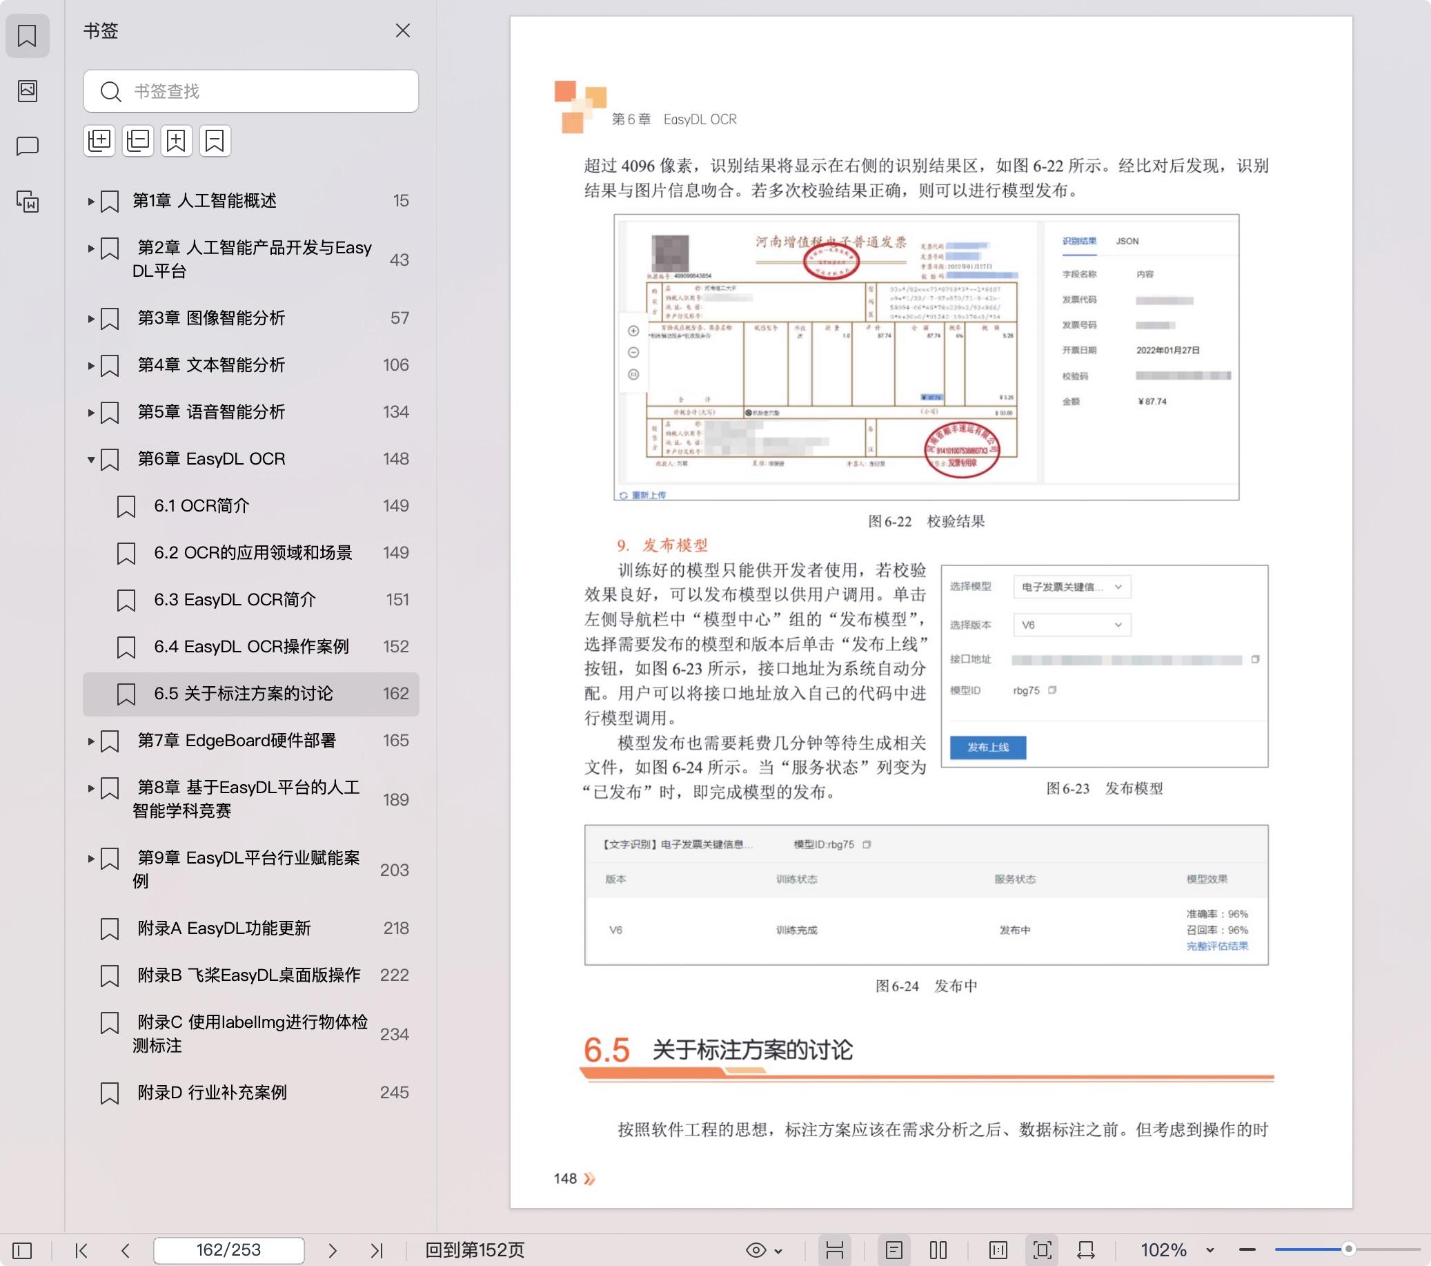Go to bookmark 6.2 OCR的应用领域和场景
1431x1266 pixels.
(x=250, y=553)
